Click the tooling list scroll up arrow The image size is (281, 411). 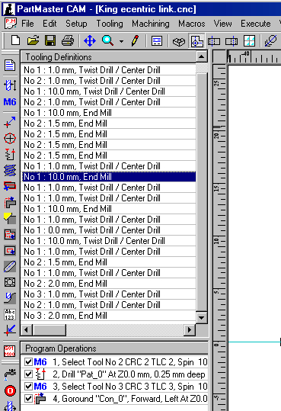pyautogui.click(x=201, y=56)
